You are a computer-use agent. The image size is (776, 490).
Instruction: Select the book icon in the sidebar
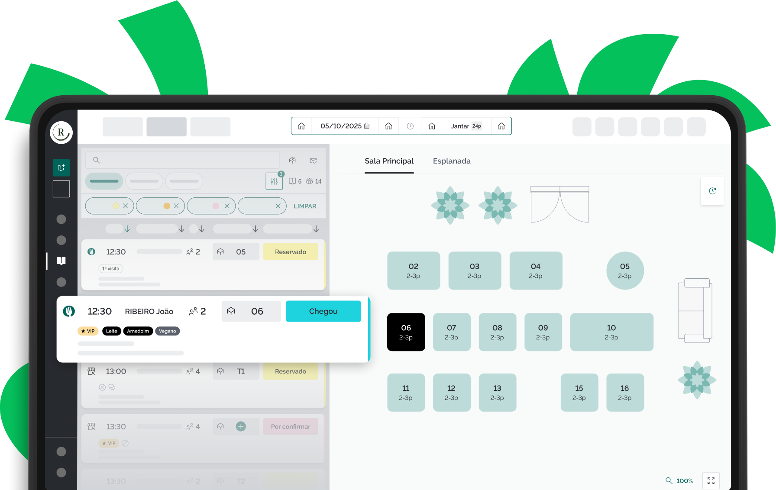(x=61, y=261)
